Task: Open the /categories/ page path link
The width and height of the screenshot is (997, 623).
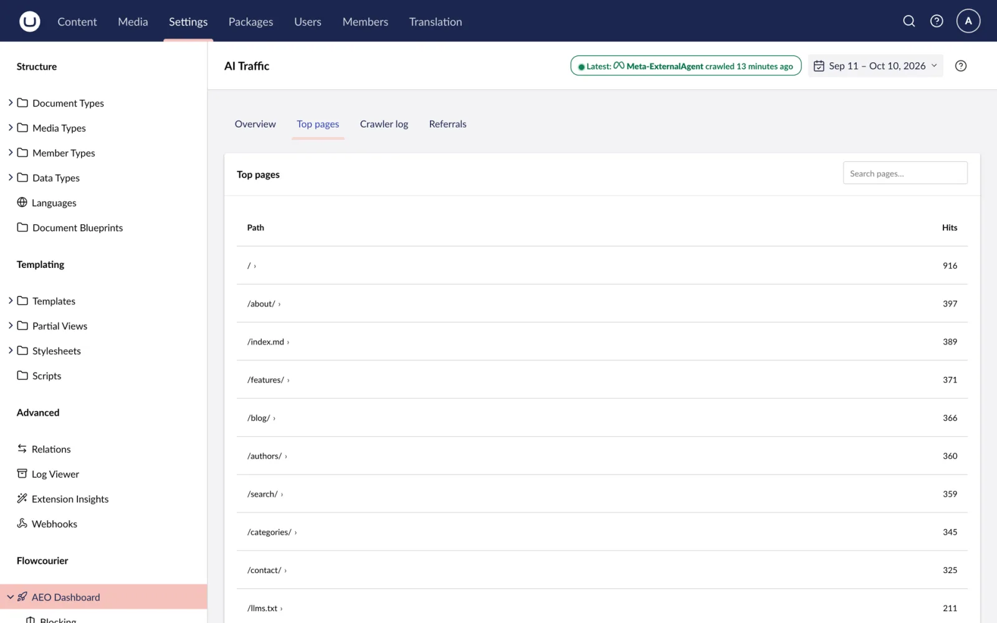Action: [272, 533]
